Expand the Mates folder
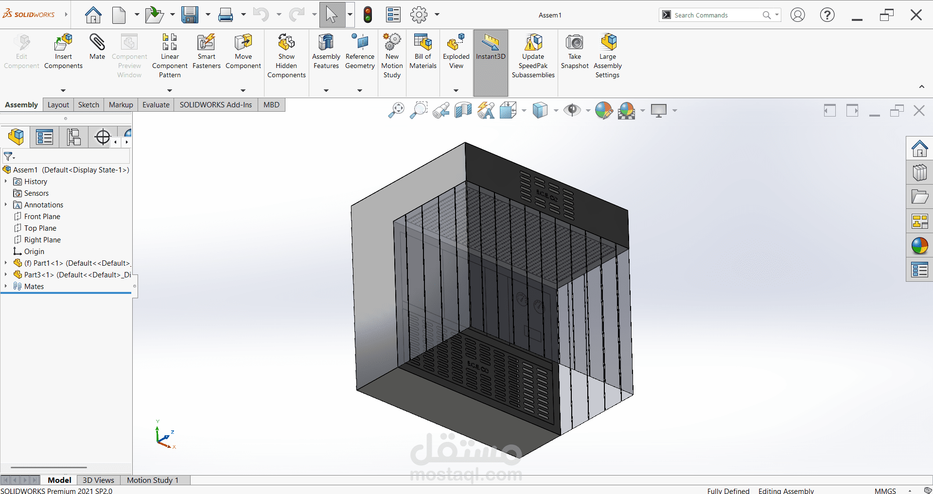933x494 pixels. (x=6, y=286)
